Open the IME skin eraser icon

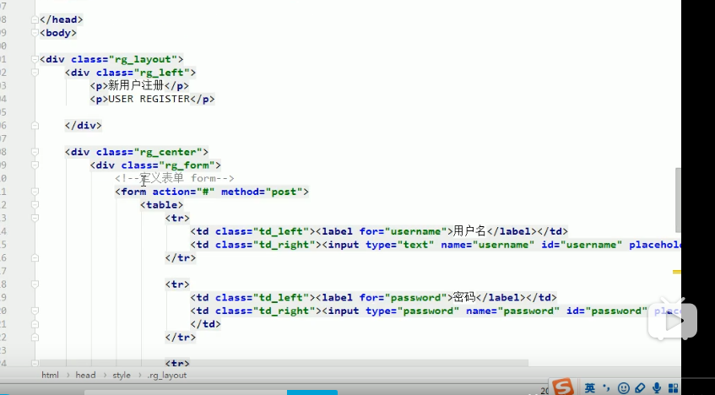[x=640, y=388]
